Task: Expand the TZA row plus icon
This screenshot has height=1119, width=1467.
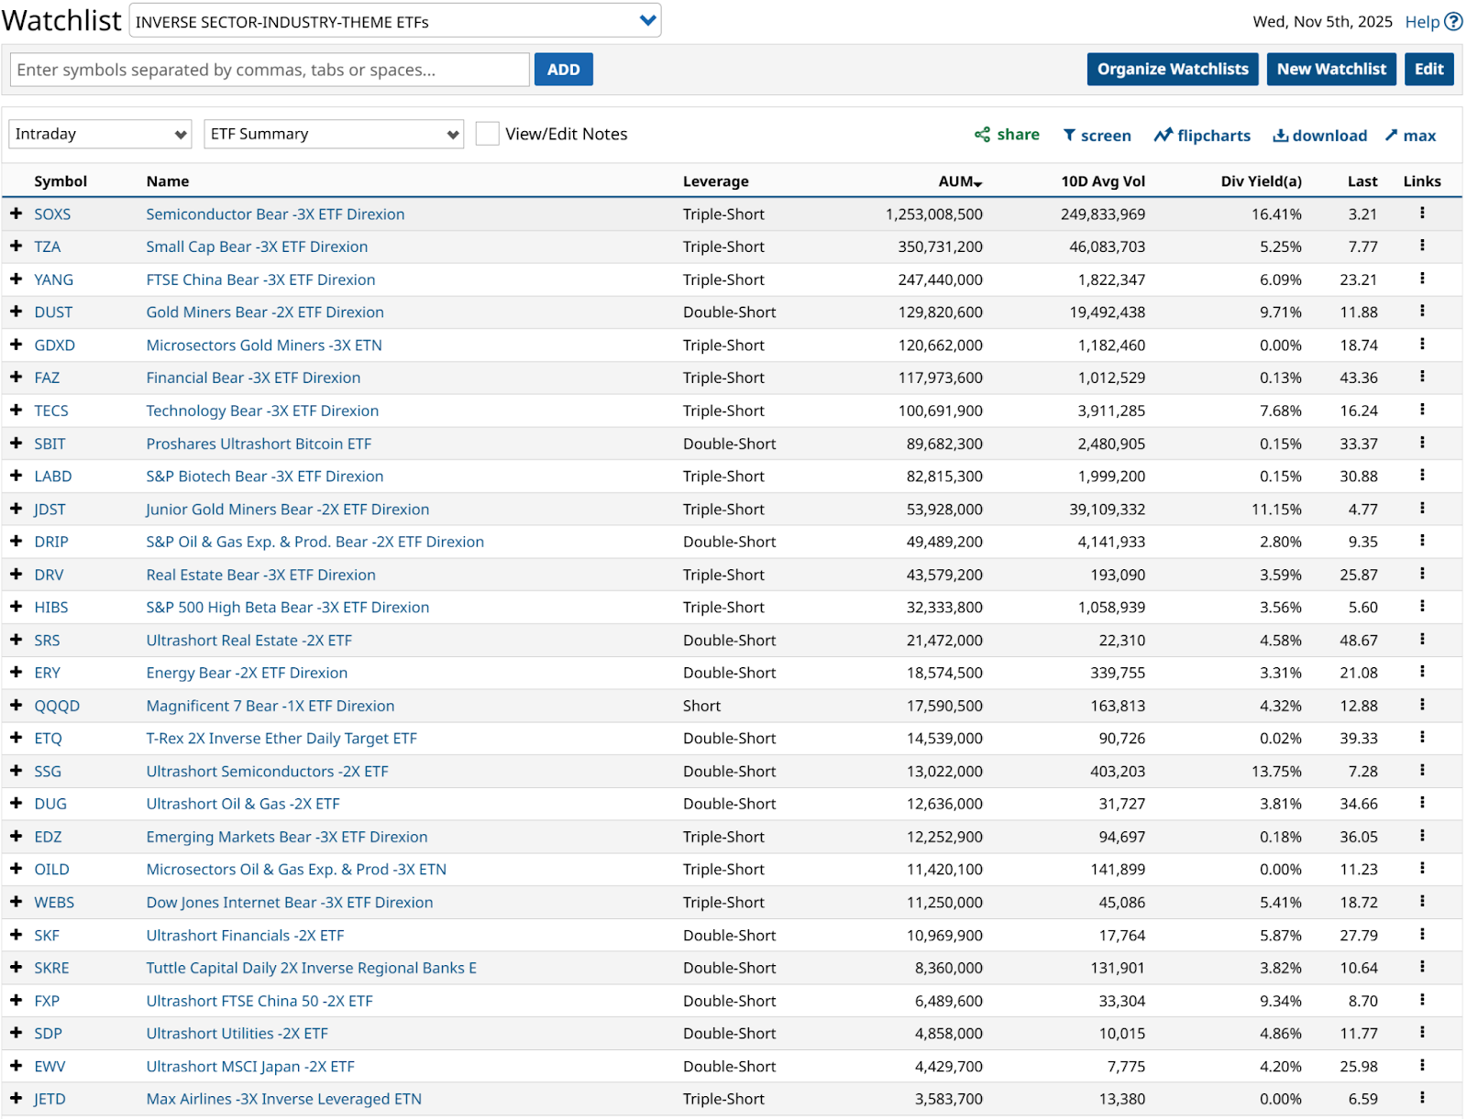Action: (x=17, y=247)
